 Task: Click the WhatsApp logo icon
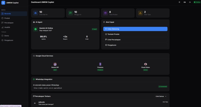click(x=34, y=79)
